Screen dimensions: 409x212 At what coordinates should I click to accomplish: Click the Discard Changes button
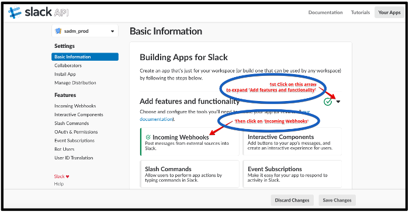[292, 200]
